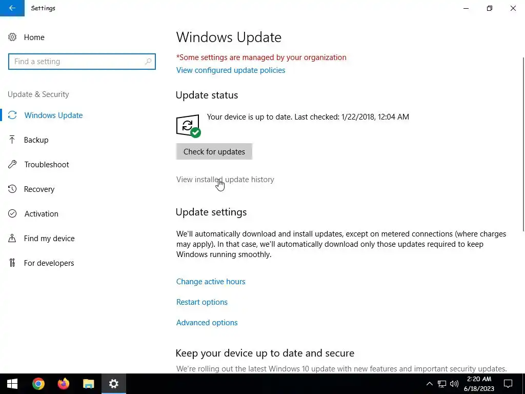Click the Backup up-arrow icon

click(12, 140)
